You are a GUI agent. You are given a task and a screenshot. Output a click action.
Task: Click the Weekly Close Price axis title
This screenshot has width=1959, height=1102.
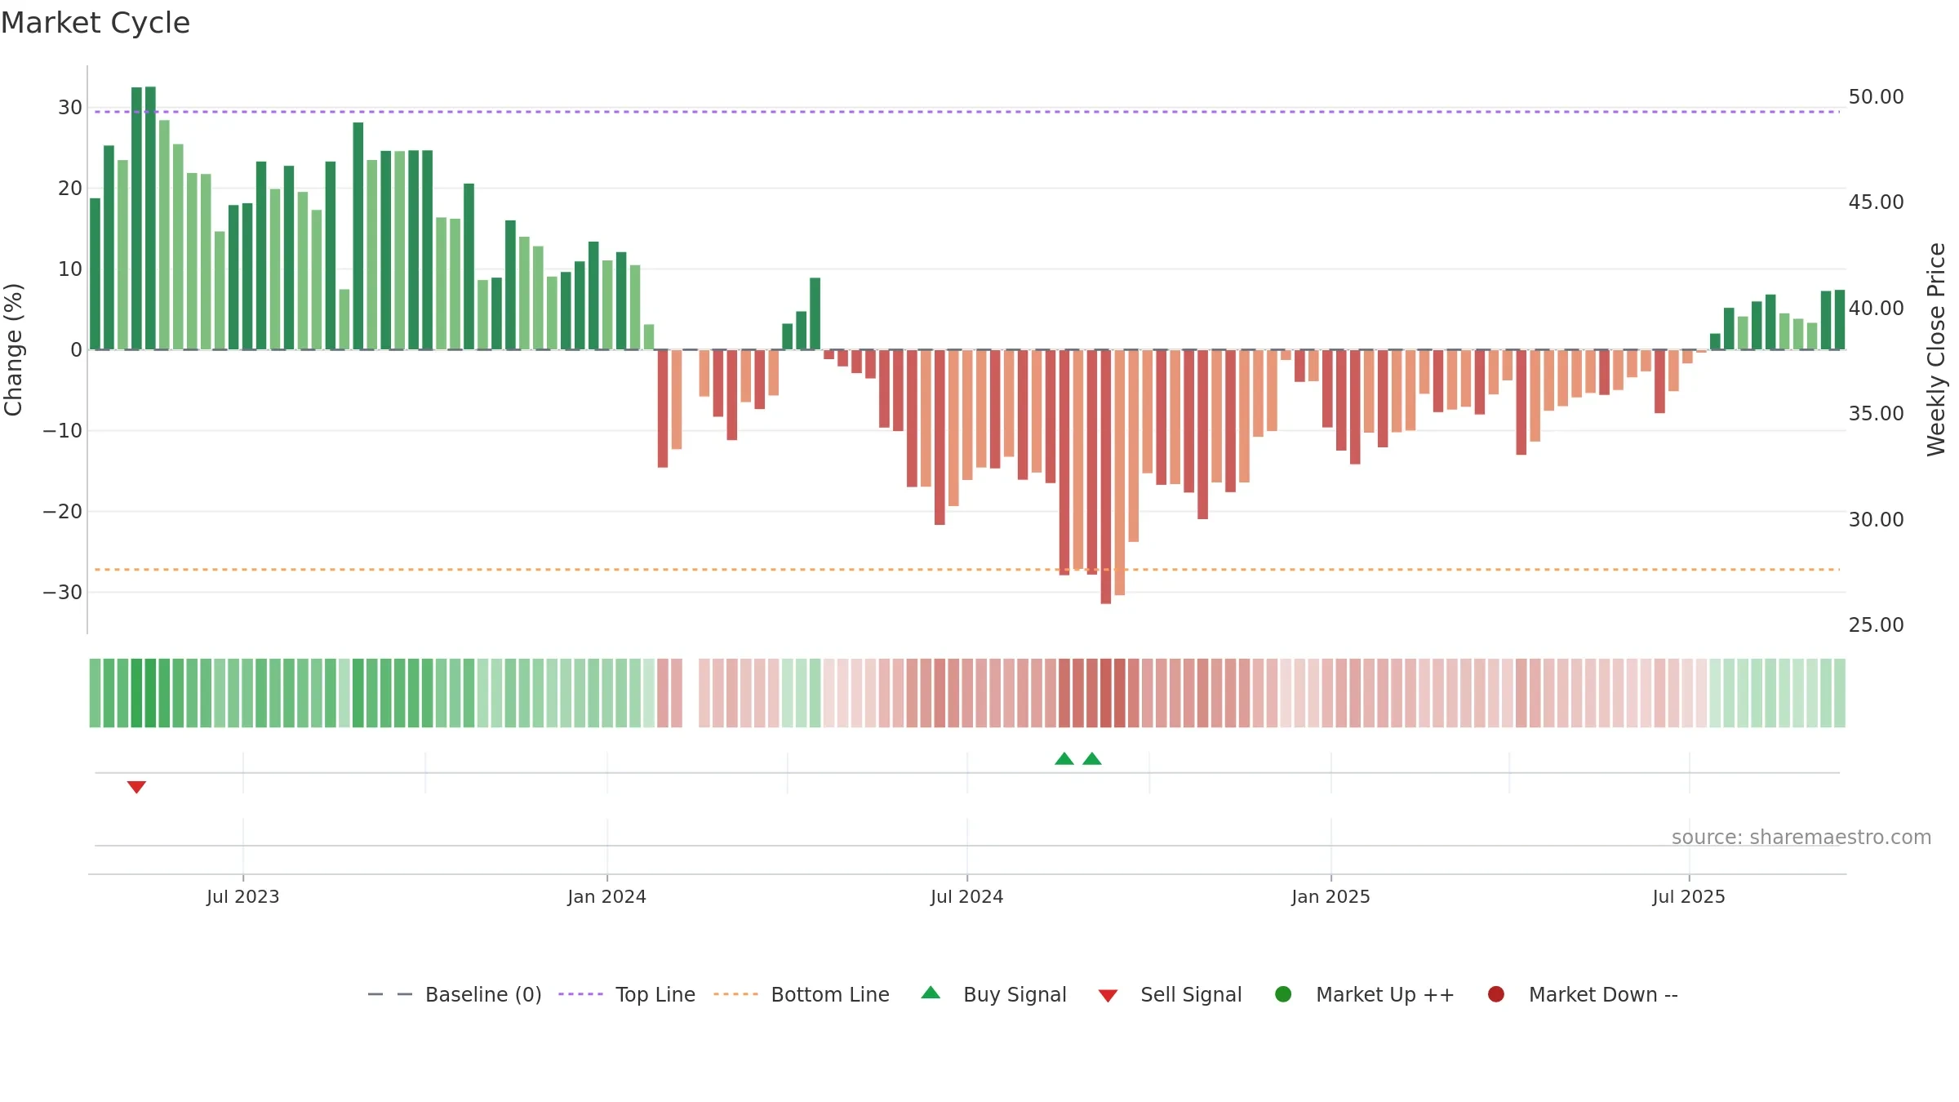pyautogui.click(x=1936, y=349)
